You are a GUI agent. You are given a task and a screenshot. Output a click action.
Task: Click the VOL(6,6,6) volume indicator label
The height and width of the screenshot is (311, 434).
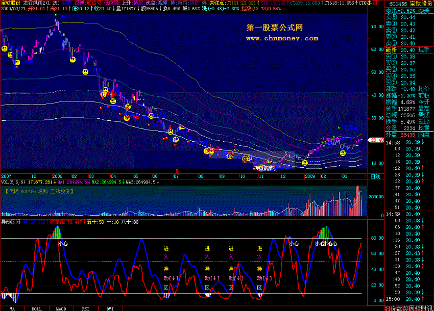click(x=13, y=182)
